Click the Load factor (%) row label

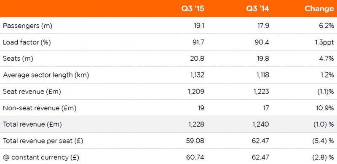click(27, 42)
